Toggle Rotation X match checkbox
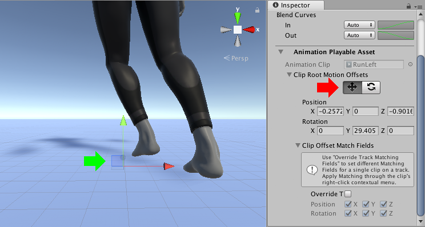The height and width of the screenshot is (227, 425). click(348, 213)
